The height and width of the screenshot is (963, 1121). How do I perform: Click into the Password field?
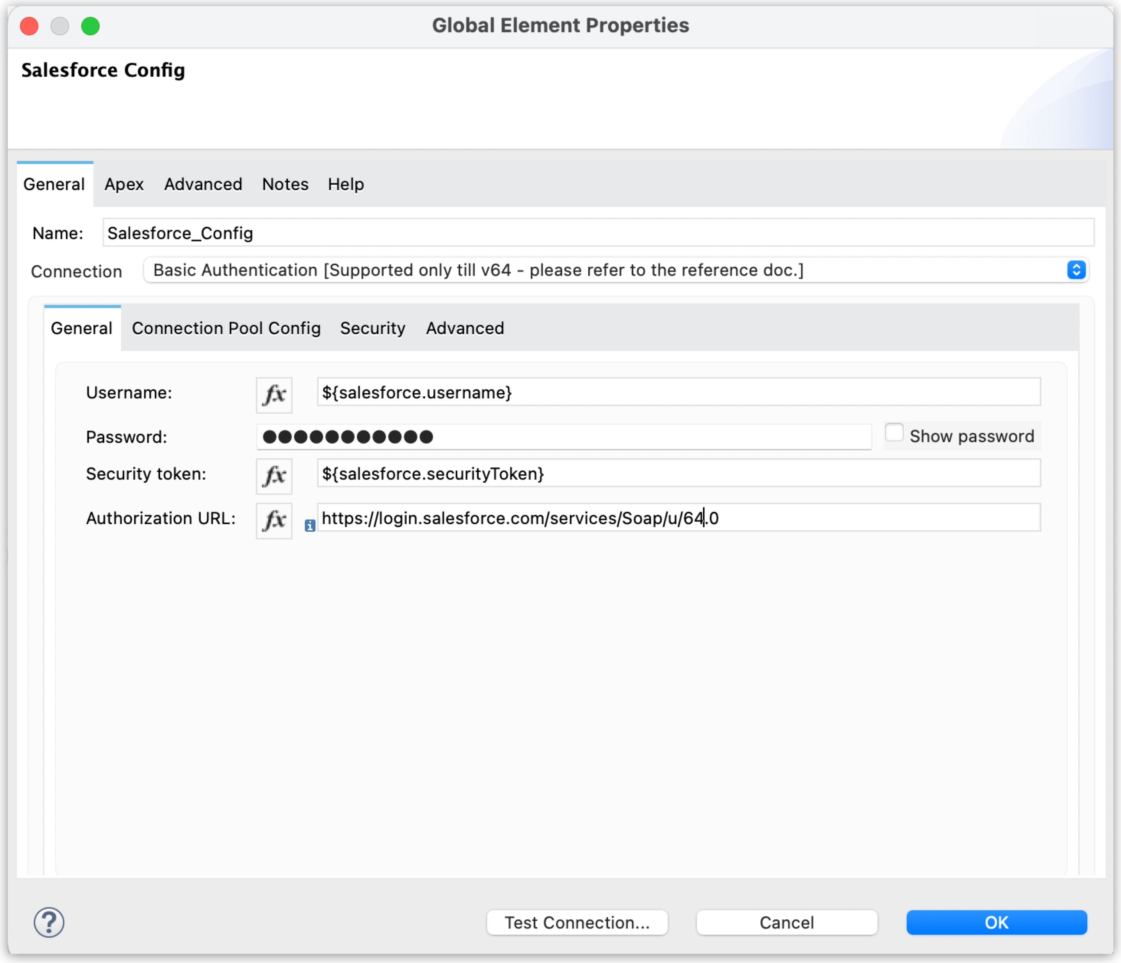coord(564,436)
